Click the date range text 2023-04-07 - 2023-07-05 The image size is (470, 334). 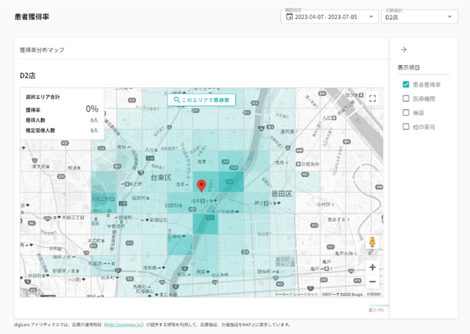326,17
